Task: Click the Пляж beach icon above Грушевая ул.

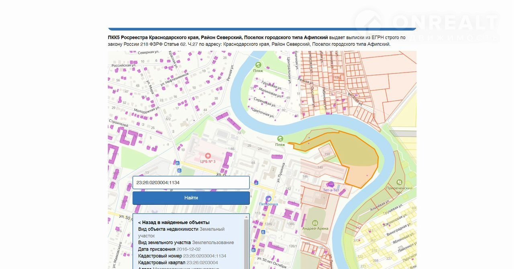Action: pyautogui.click(x=258, y=64)
